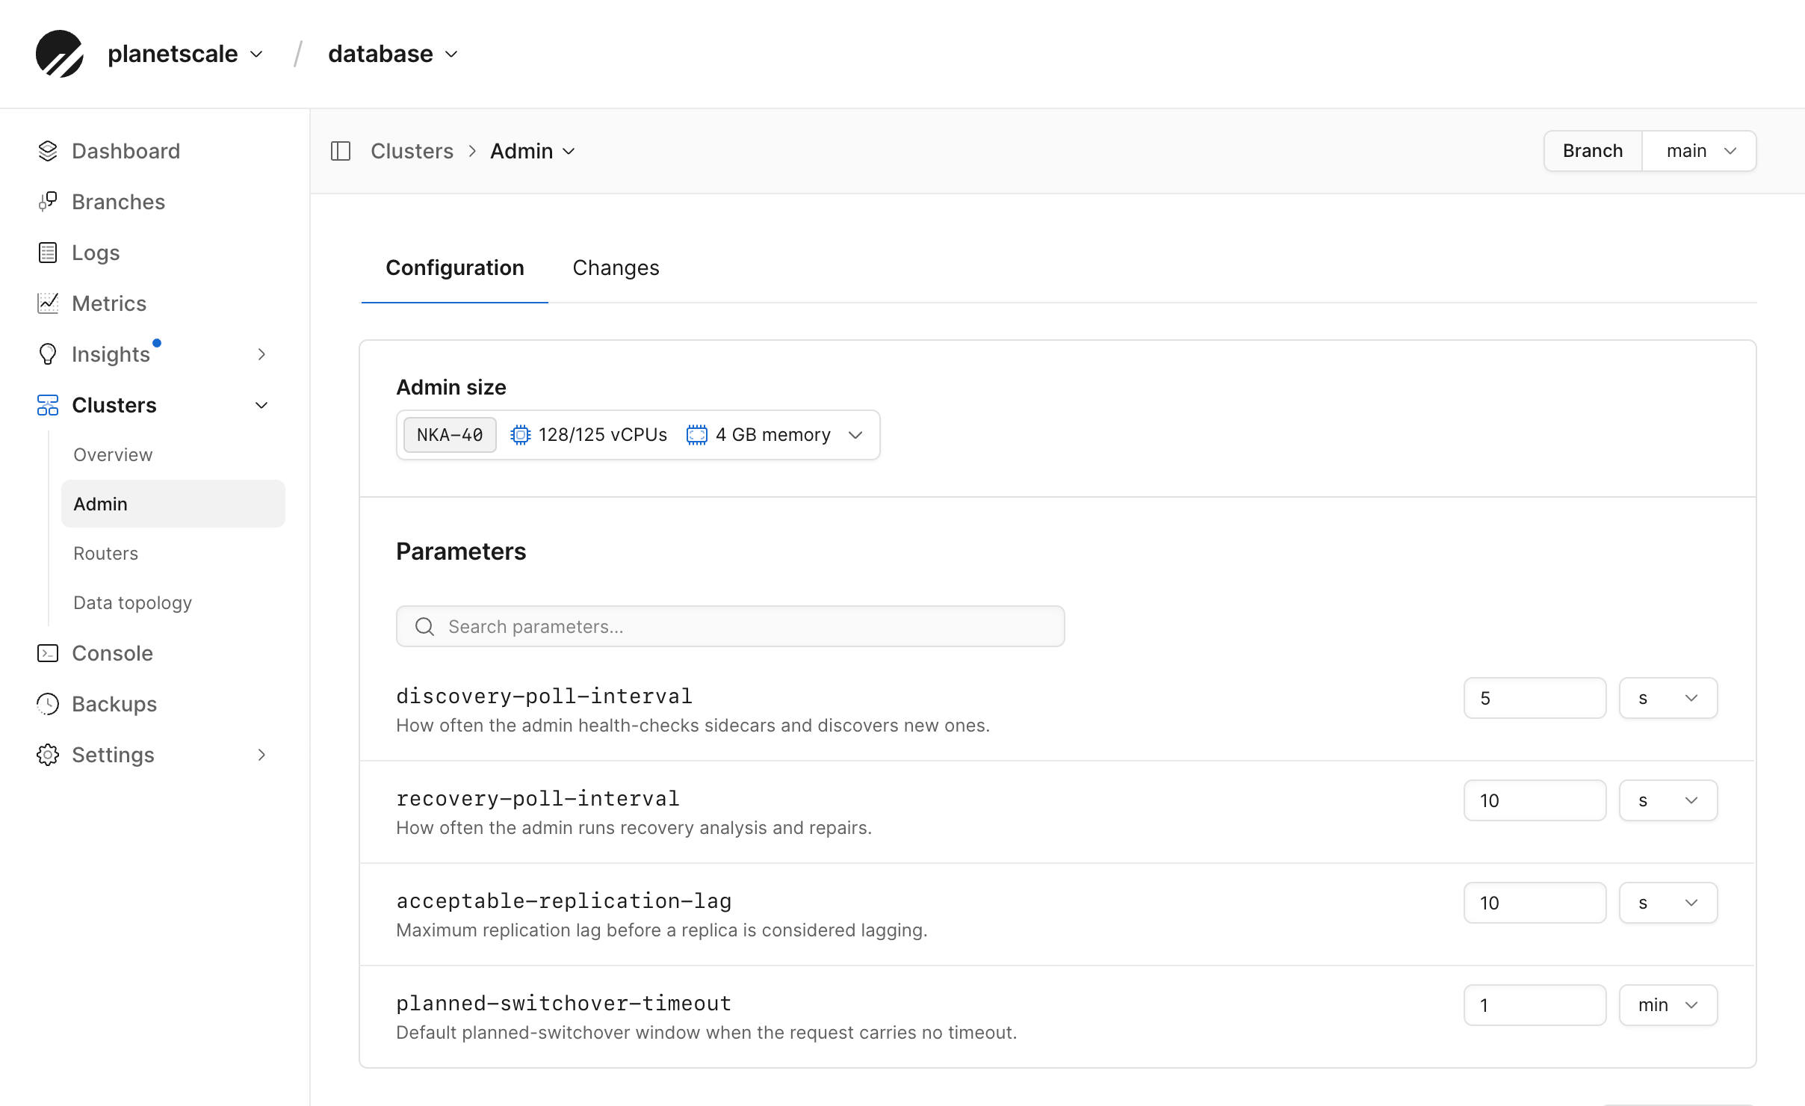This screenshot has width=1805, height=1106.
Task: Focus the Search parameters field
Action: [730, 626]
